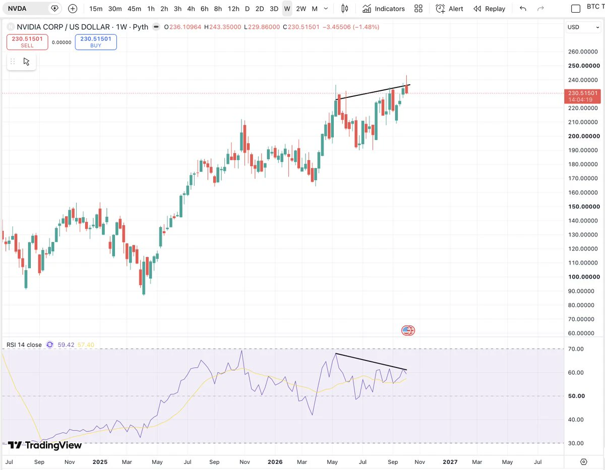Select the 6h timeframe
The height and width of the screenshot is (470, 605).
coord(204,9)
